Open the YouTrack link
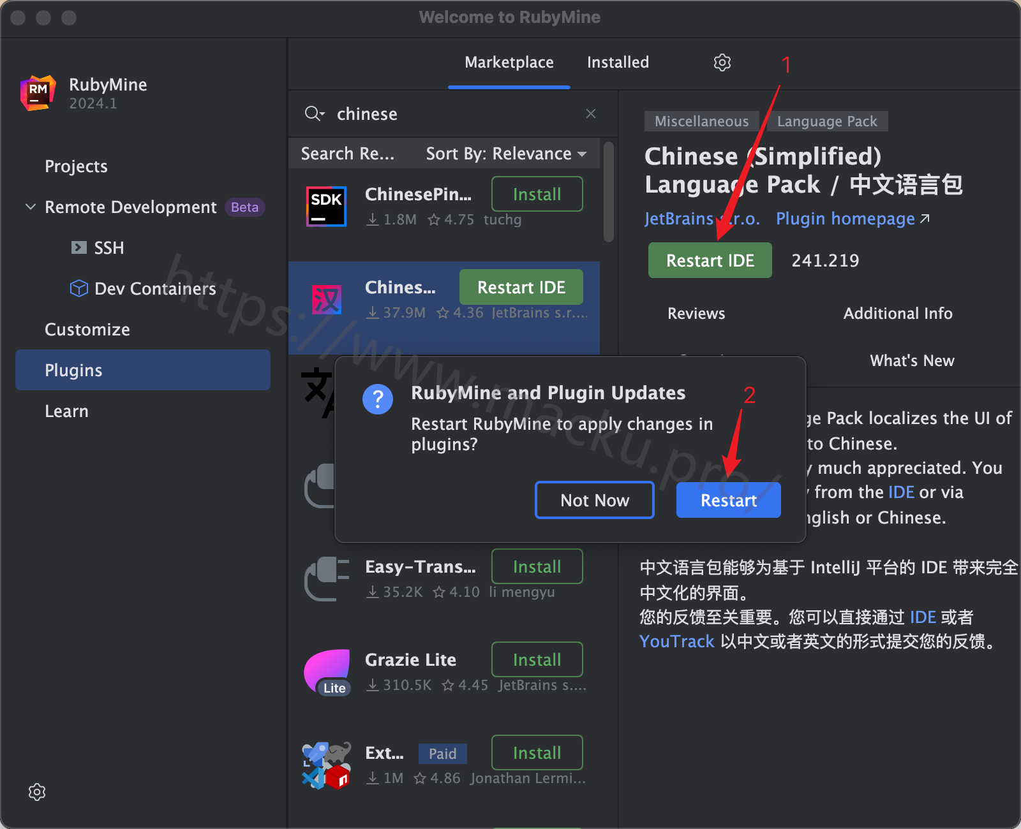 pyautogui.click(x=677, y=642)
